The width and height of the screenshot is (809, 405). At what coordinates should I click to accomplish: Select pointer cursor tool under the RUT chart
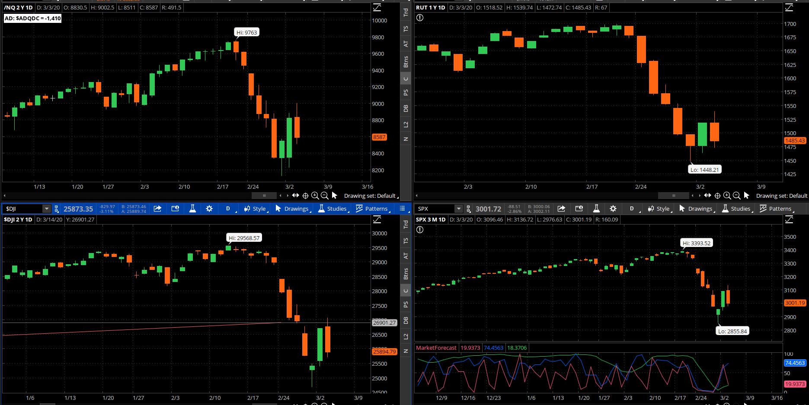[x=746, y=196]
